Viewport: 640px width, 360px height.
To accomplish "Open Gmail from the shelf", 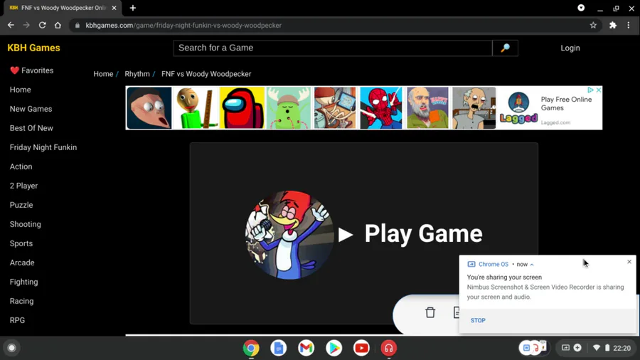I will pyautogui.click(x=306, y=348).
